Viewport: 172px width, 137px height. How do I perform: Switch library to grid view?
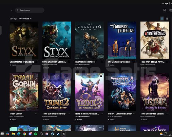[162, 19]
